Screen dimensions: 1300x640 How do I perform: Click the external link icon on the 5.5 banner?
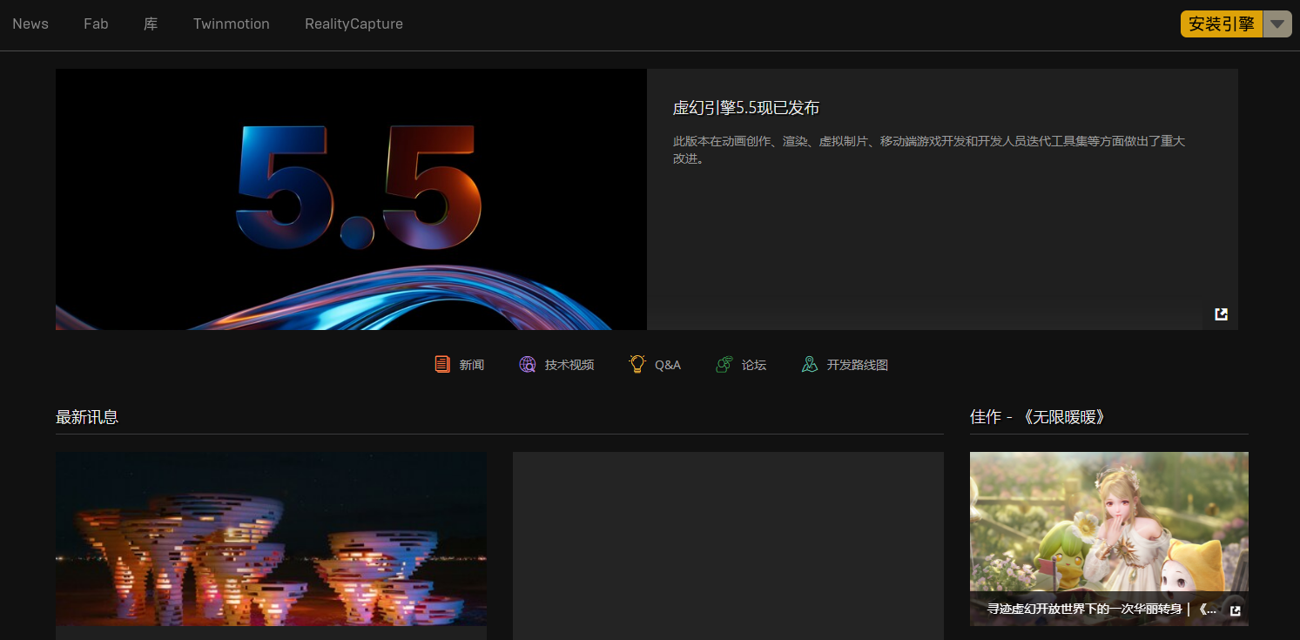[1221, 314]
